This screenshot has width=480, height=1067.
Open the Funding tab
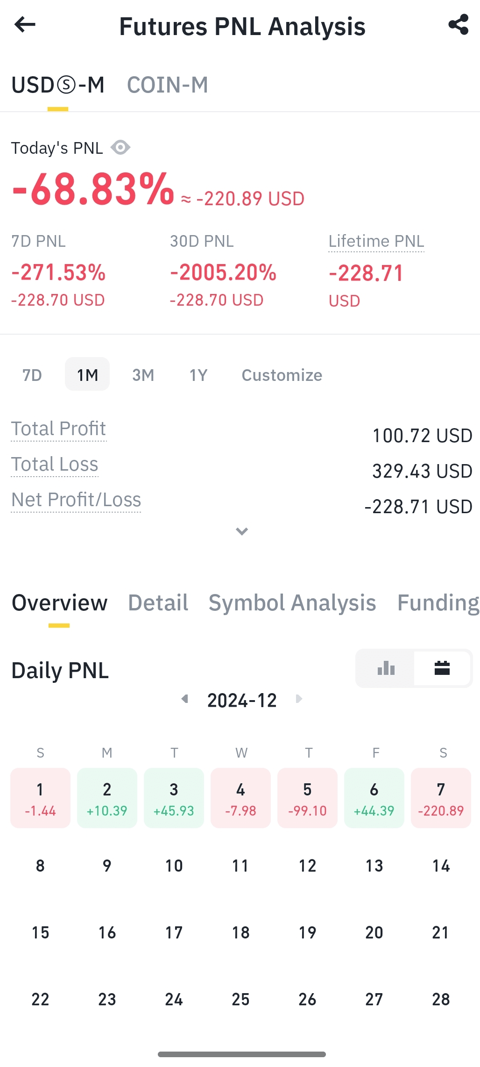438,603
